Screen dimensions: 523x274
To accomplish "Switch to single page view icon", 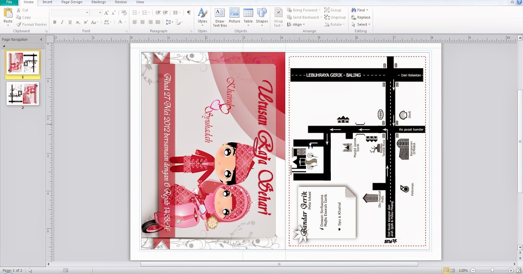I will click(x=446, y=271).
